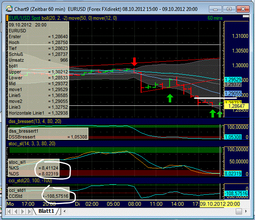Click the 11:00 time axis label
The height and width of the screenshot is (220, 255).
pos(156,204)
